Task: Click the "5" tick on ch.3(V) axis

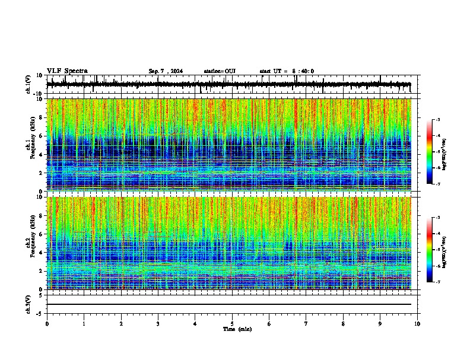Action: (x=41, y=295)
